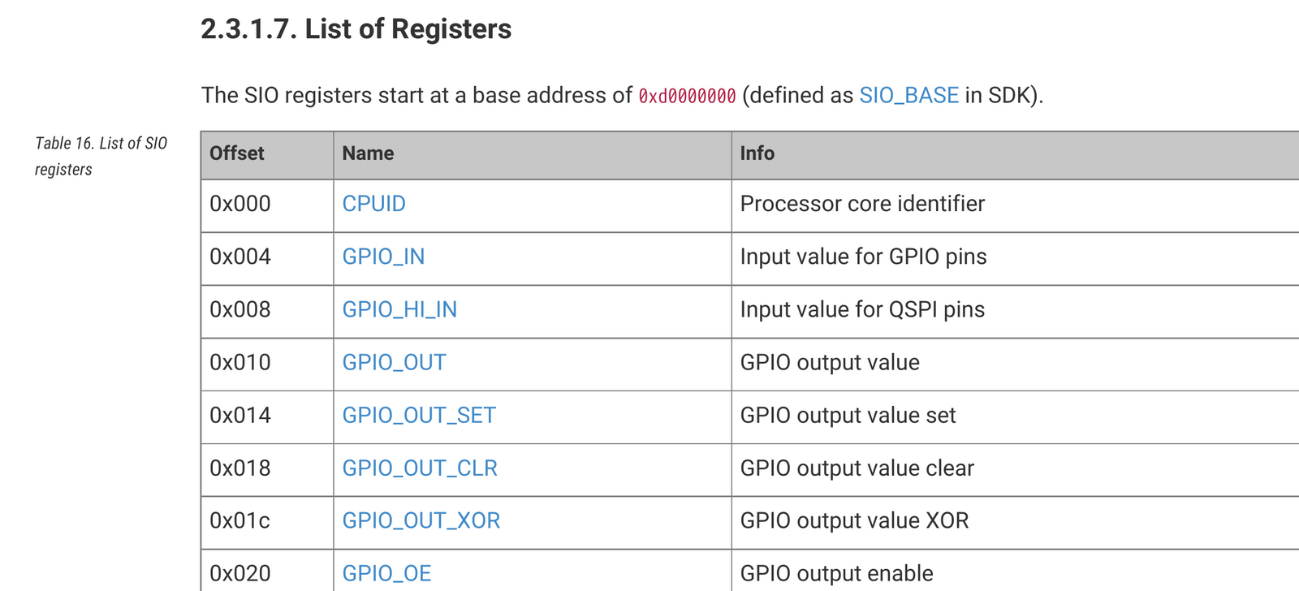The image size is (1299, 591).
Task: Click the "List of Registers" section heading
Action: click(356, 29)
